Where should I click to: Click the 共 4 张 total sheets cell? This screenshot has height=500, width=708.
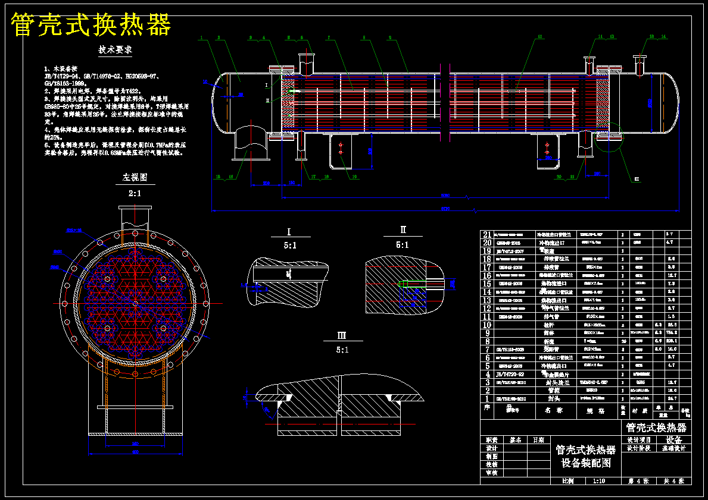click(x=674, y=481)
